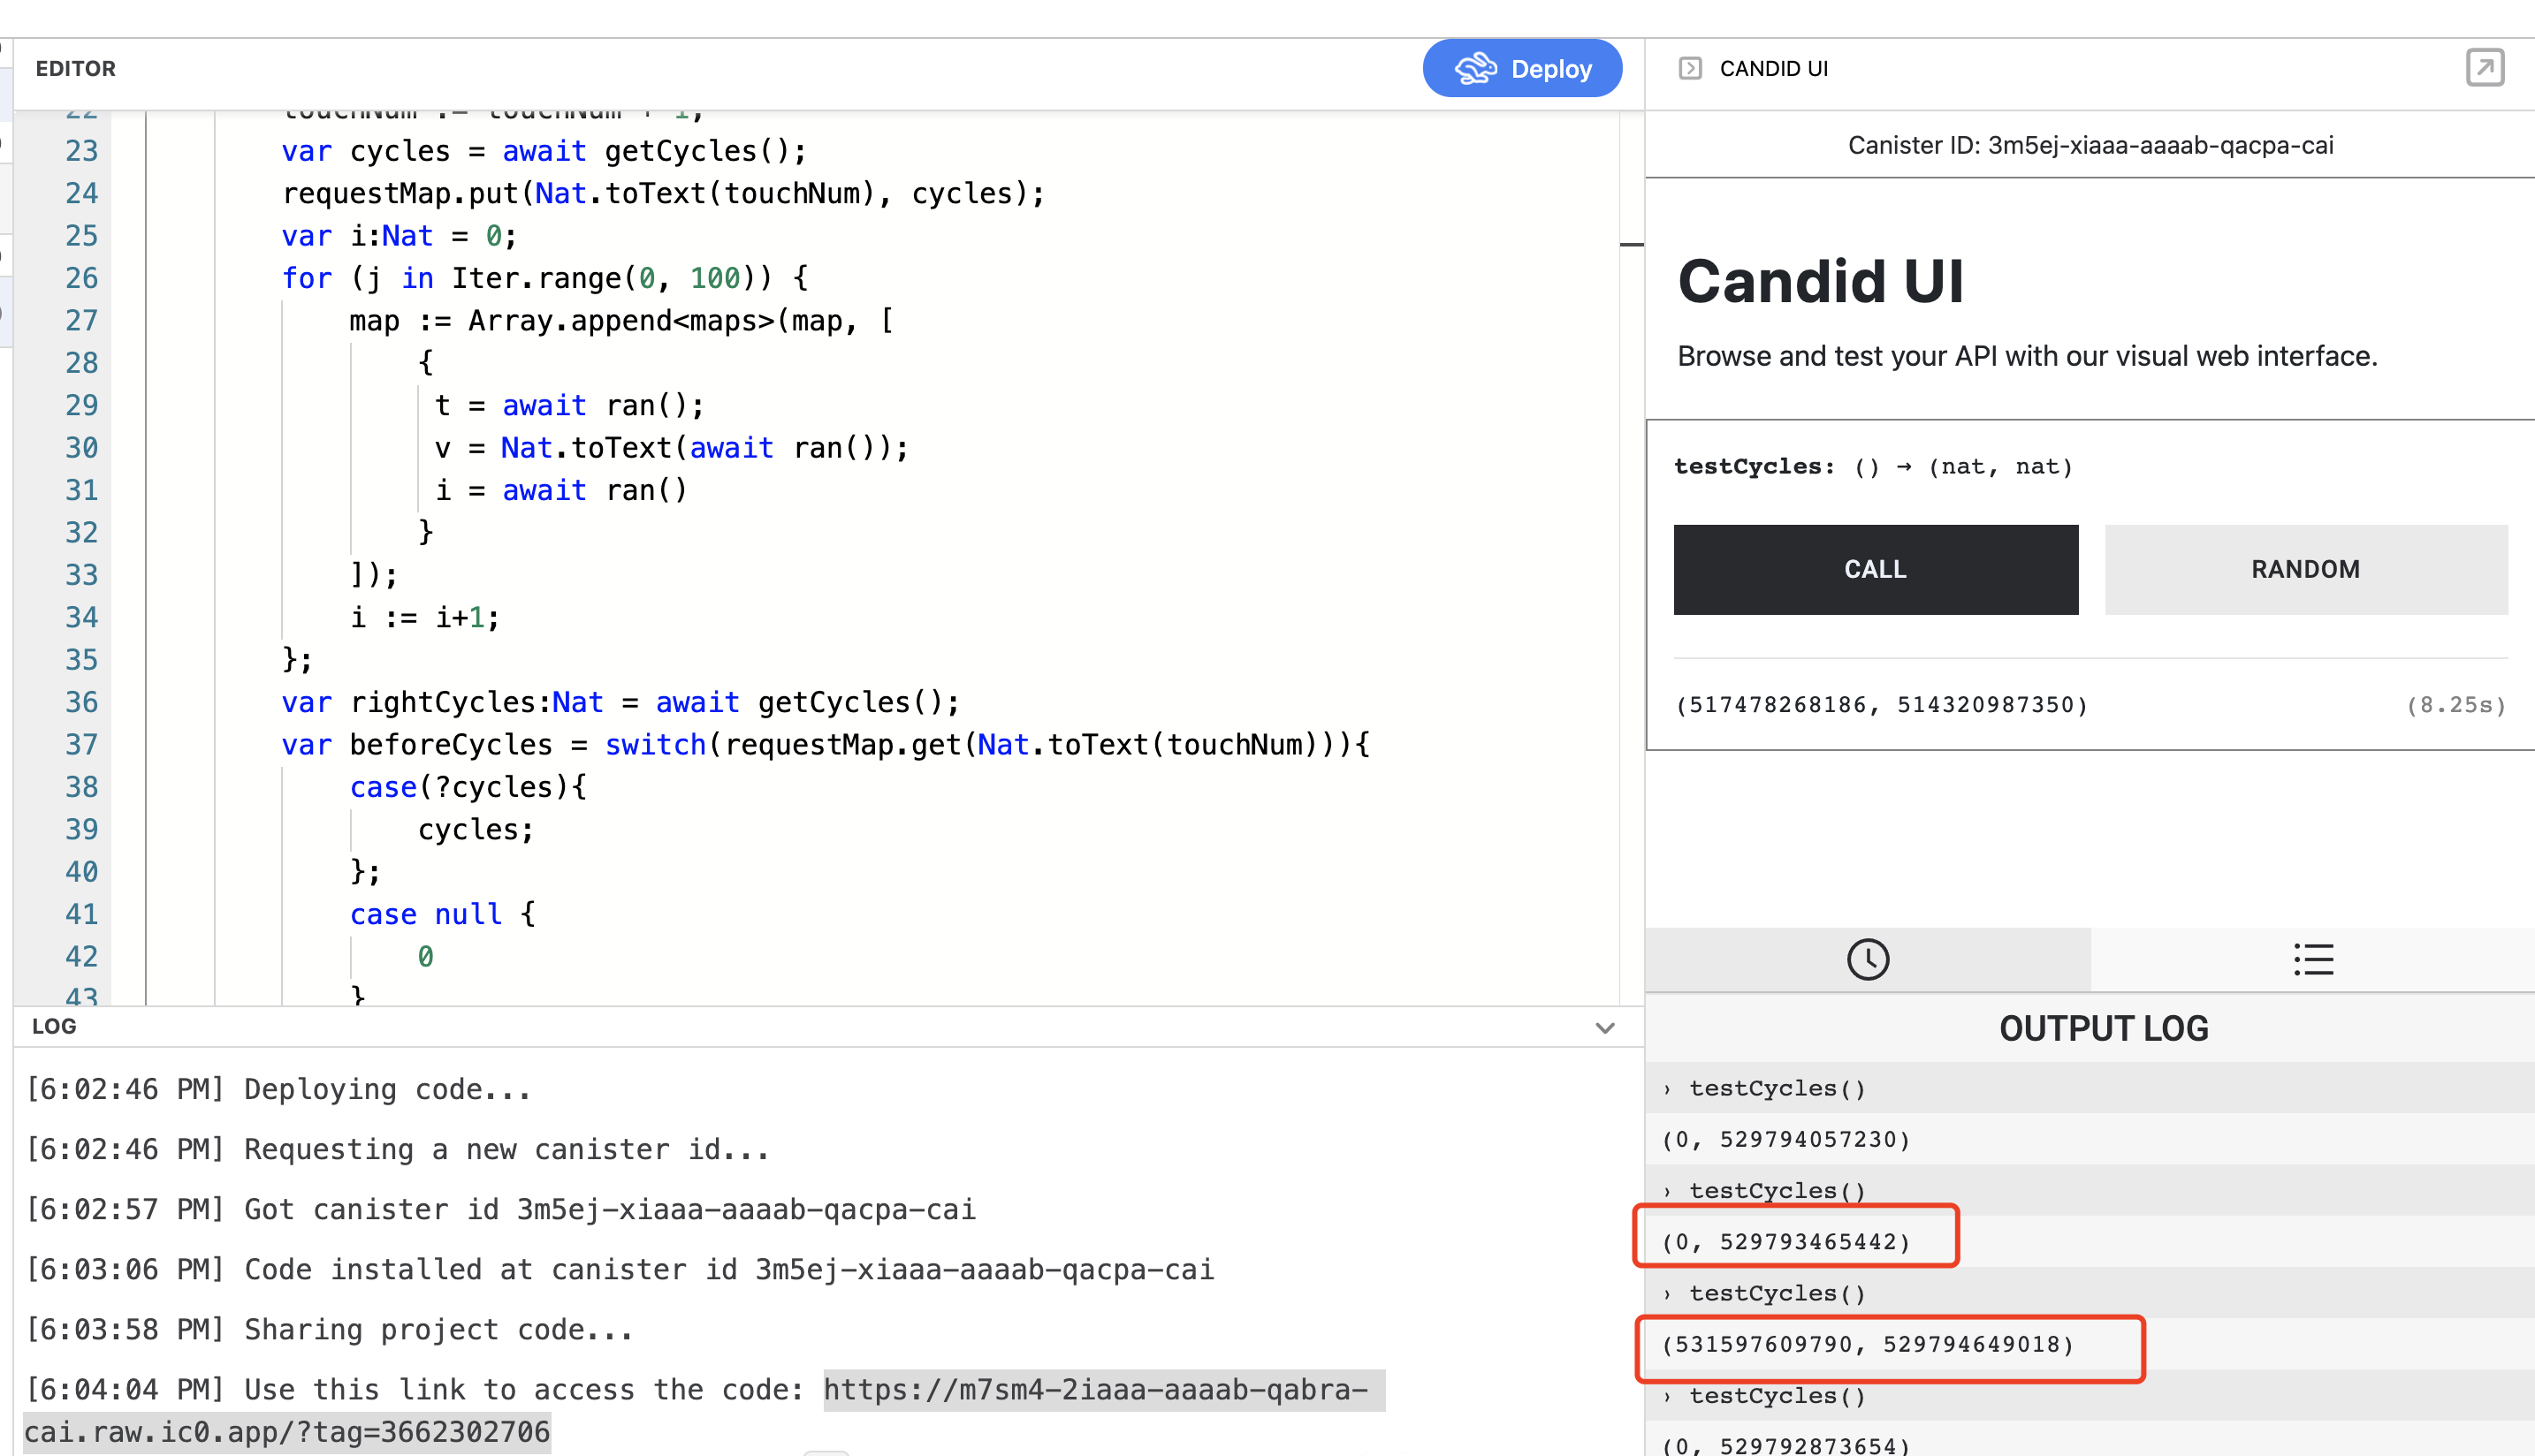
Task: Click the Deploy button
Action: [x=1523, y=68]
